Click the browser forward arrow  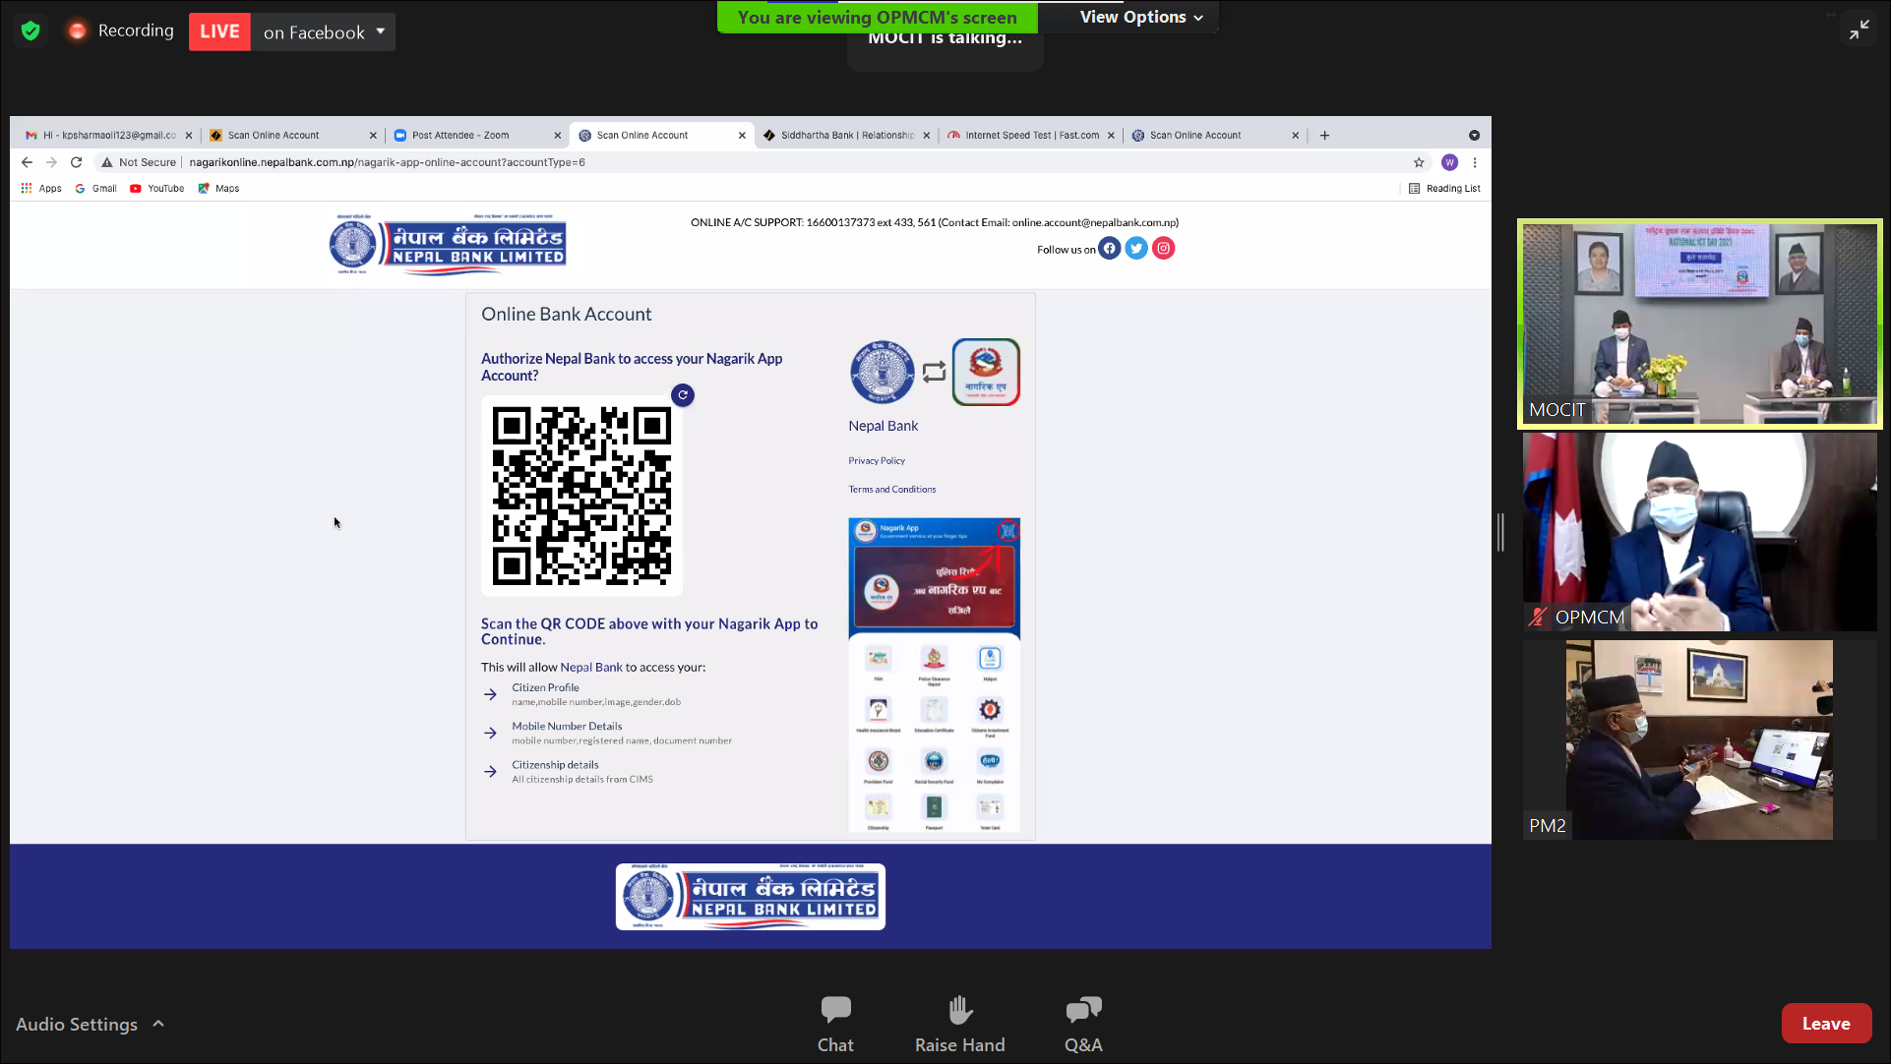coord(51,162)
